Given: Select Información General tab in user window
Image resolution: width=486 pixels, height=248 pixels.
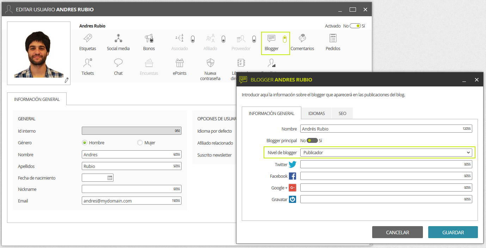Looking at the screenshot, I should tap(37, 99).
